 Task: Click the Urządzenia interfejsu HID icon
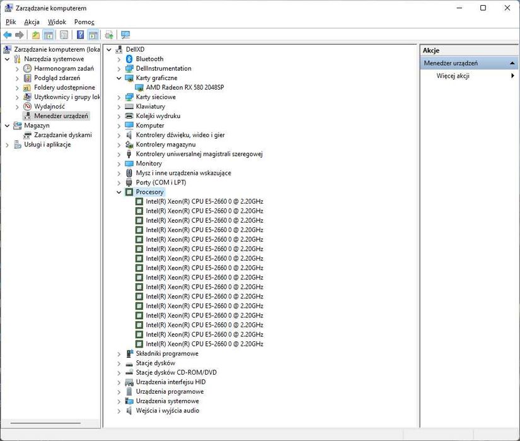click(x=129, y=382)
